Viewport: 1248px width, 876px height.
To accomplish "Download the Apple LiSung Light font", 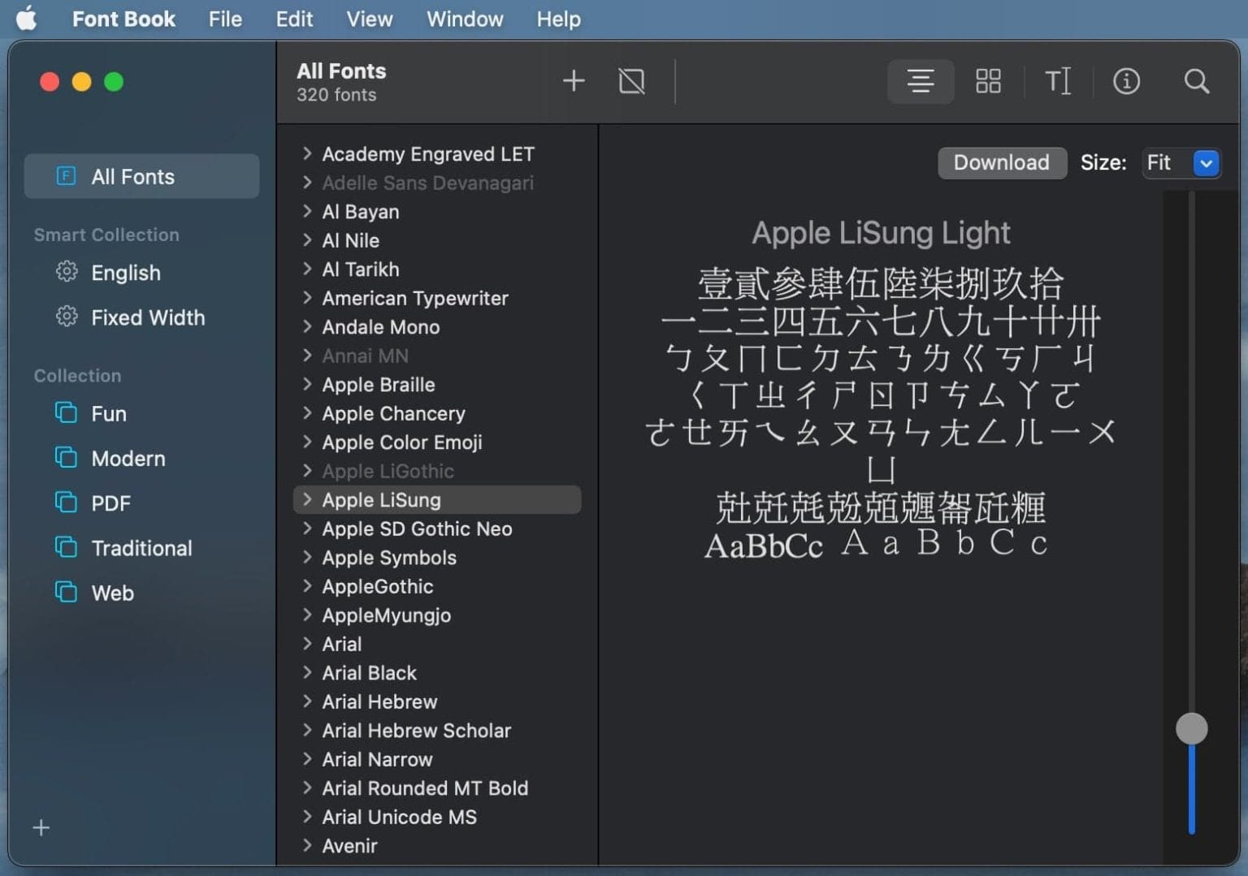I will click(1001, 162).
